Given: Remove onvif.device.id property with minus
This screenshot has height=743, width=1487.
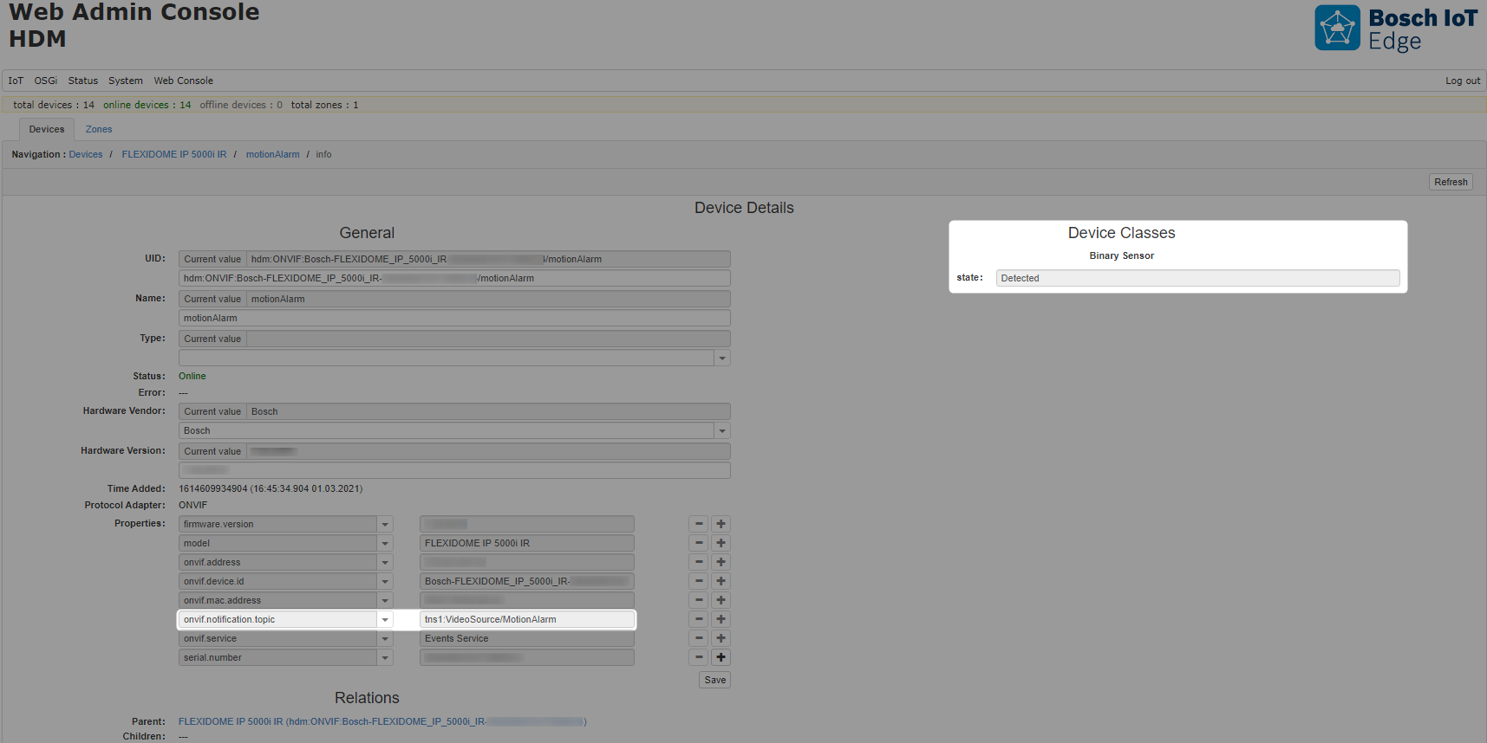Looking at the screenshot, I should (699, 581).
